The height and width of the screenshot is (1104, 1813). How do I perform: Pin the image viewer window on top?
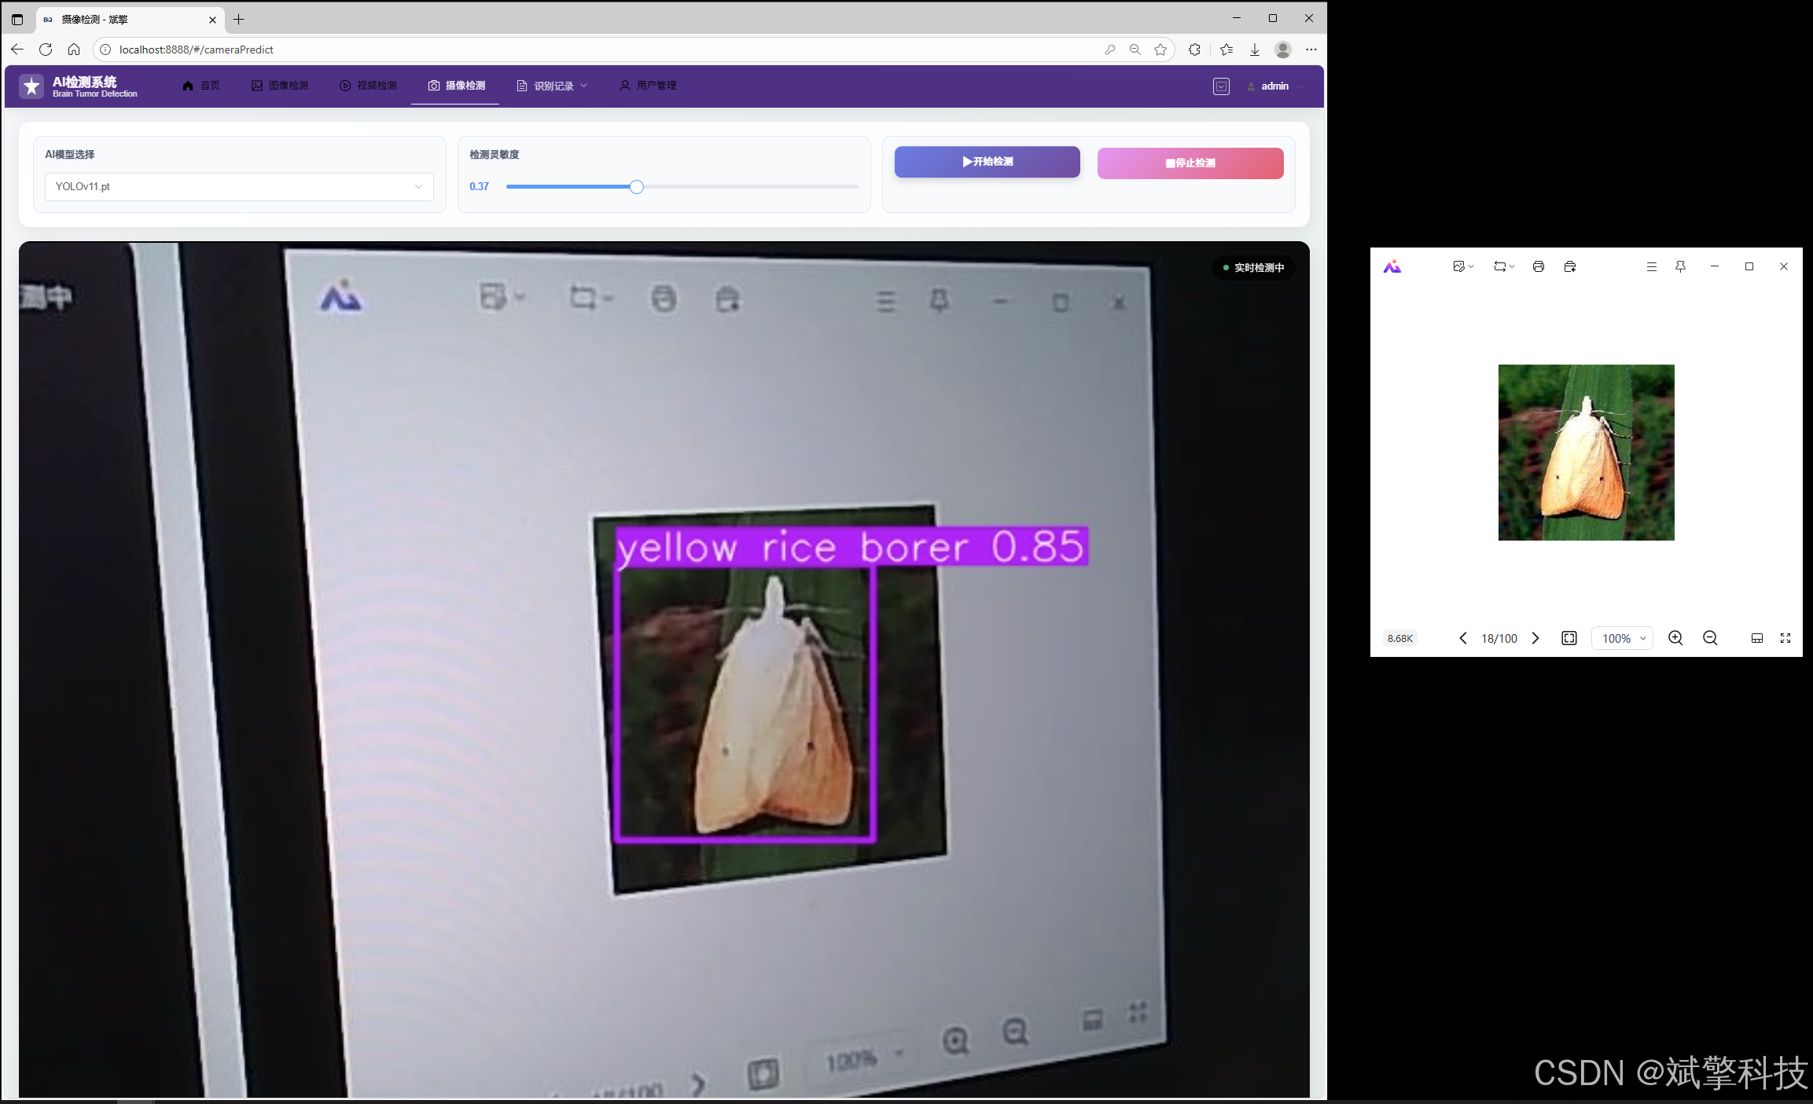pos(1680,267)
